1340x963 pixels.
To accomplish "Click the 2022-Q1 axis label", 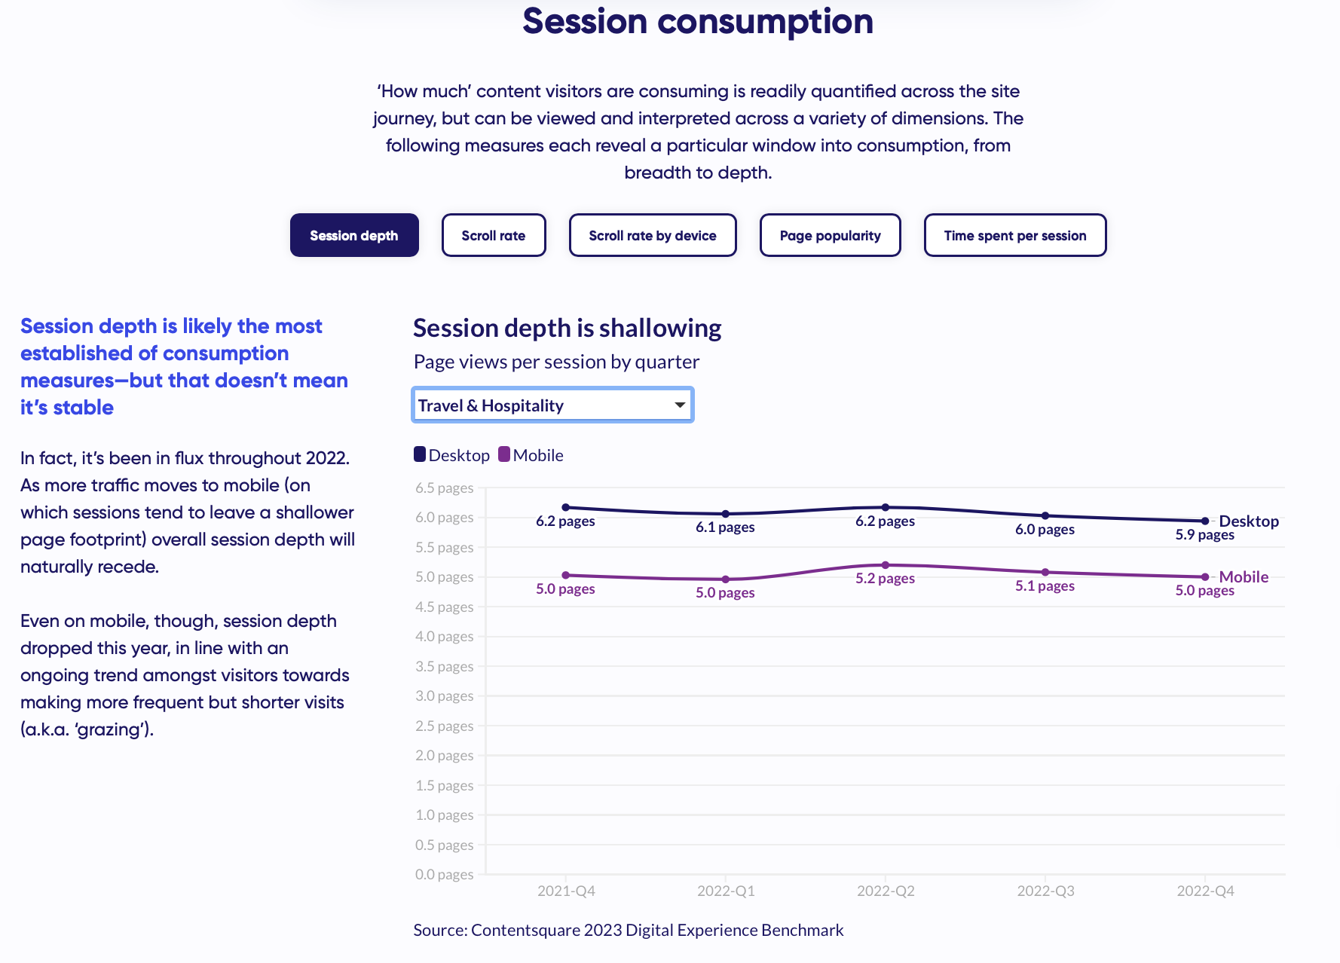I will tap(726, 891).
